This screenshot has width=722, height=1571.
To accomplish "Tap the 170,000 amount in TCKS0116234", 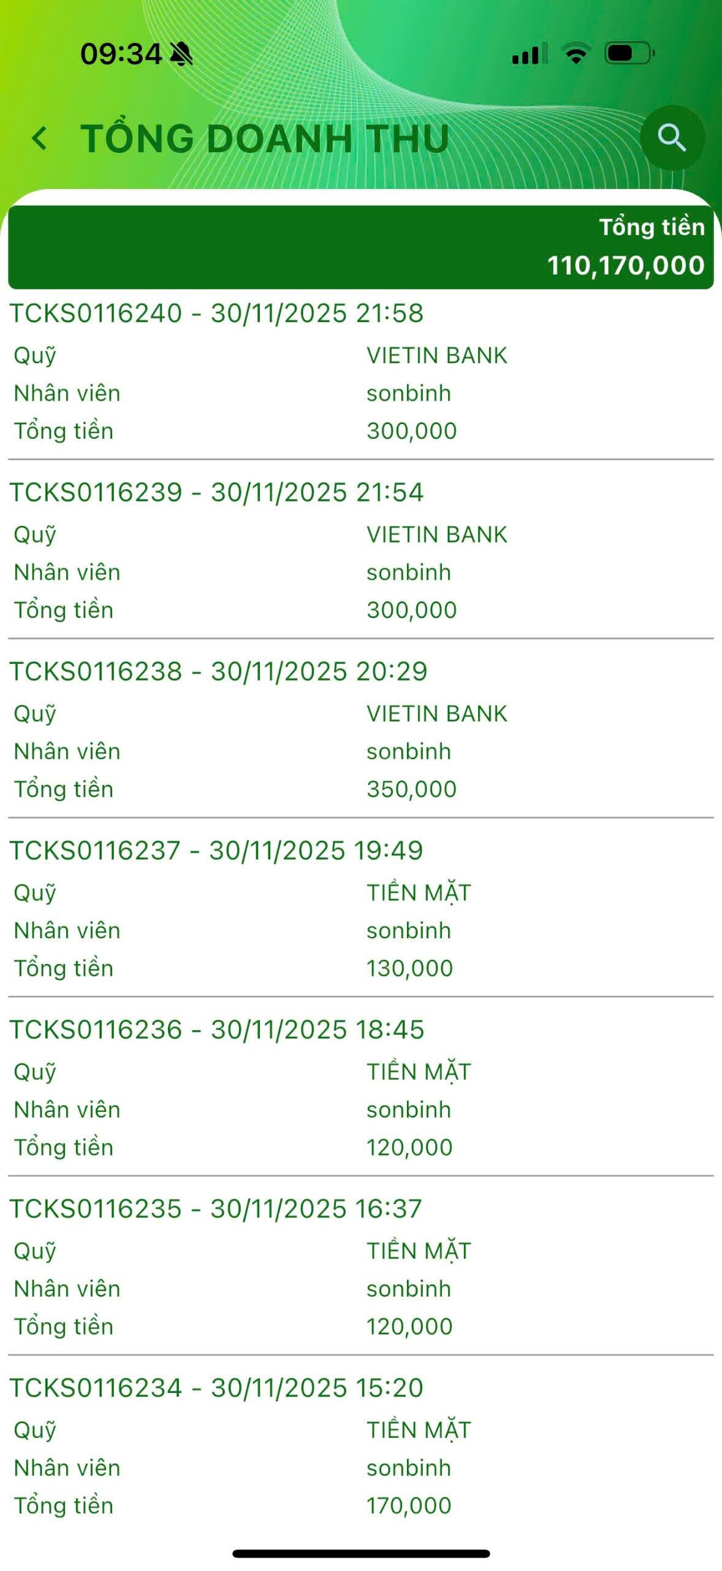I will pyautogui.click(x=409, y=1506).
